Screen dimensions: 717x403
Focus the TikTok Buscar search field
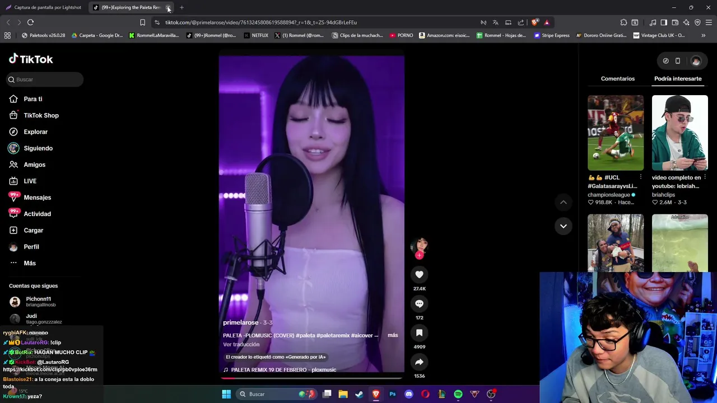45,79
